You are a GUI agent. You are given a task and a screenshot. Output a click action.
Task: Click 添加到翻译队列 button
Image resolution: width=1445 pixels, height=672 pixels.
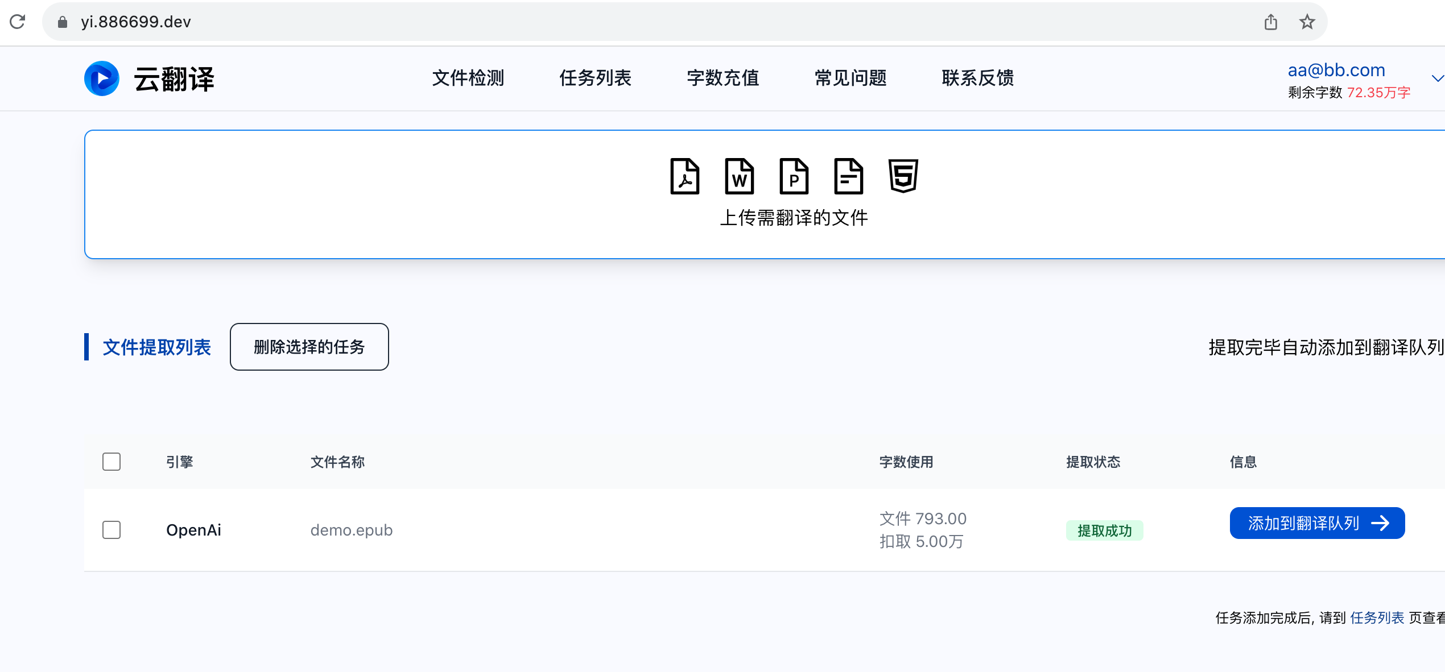point(1317,523)
